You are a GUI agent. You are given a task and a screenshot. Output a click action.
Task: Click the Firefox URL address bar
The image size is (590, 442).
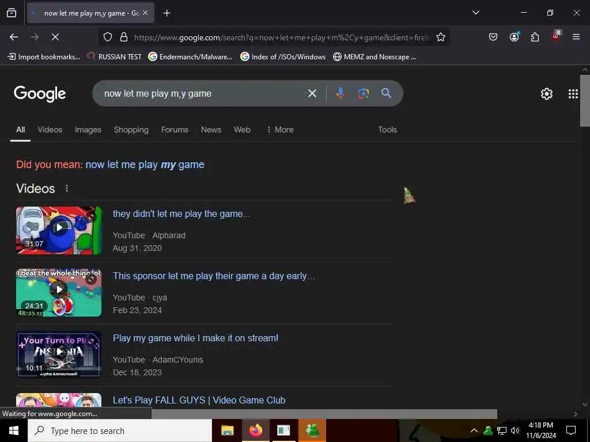[x=281, y=37]
